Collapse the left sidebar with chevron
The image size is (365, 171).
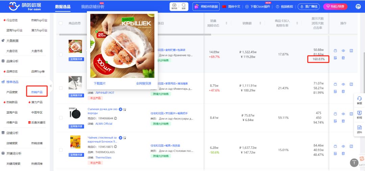[51, 86]
